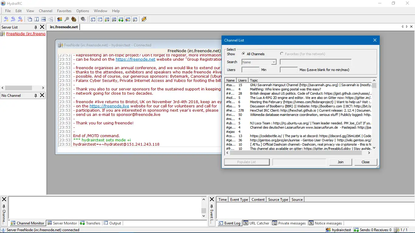This screenshot has width=415, height=233.
Task: Pin the No Channel panel
Action: click(x=36, y=95)
